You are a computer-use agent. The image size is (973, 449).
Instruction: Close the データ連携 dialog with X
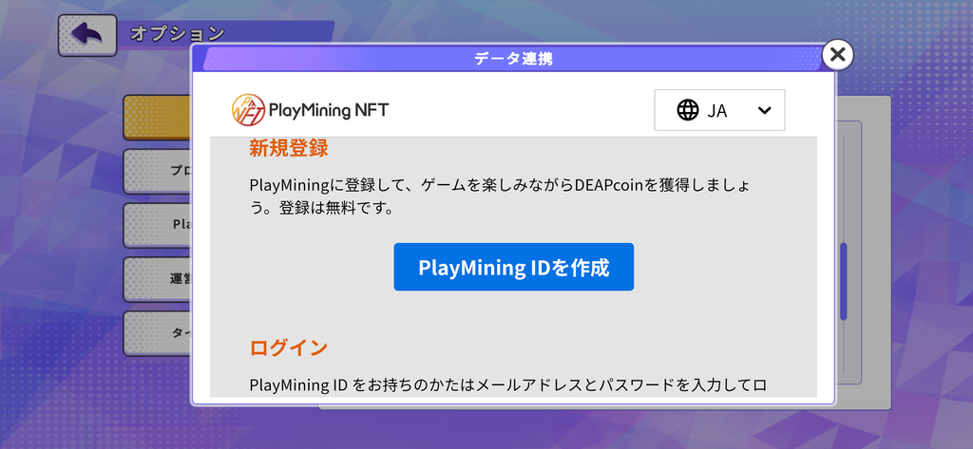coord(837,54)
